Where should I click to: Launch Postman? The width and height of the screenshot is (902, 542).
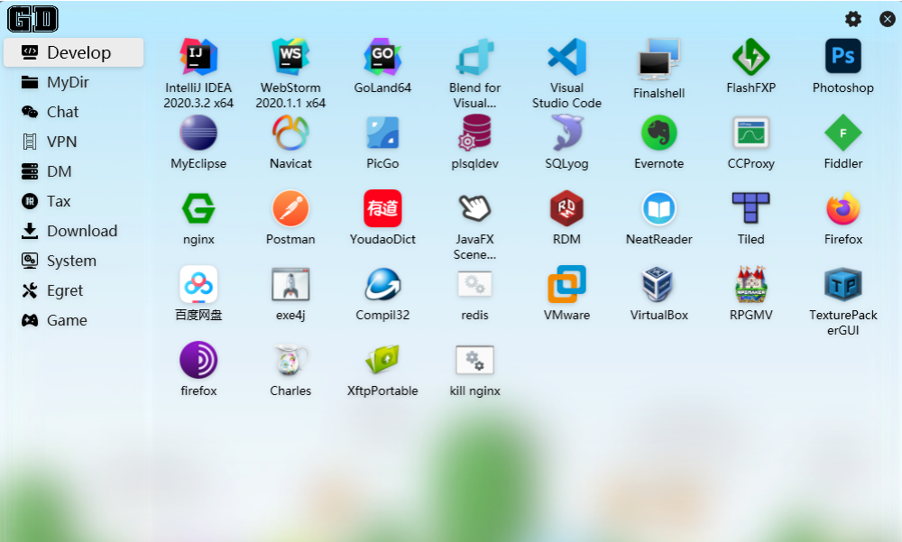tap(290, 208)
